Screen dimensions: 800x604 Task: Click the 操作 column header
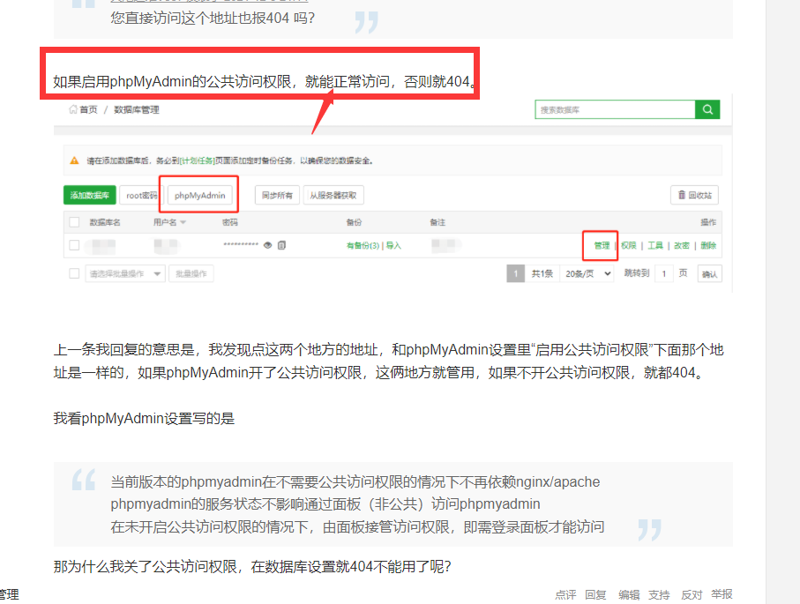point(708,222)
